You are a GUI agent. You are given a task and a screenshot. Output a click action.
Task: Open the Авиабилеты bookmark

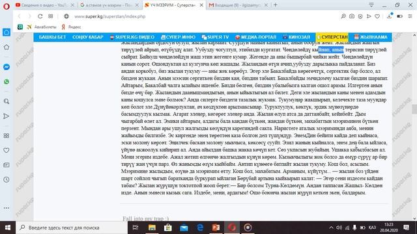tap(42, 27)
